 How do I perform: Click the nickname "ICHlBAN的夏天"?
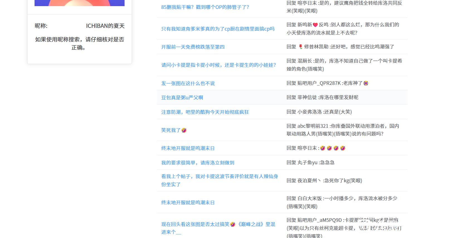point(105,26)
